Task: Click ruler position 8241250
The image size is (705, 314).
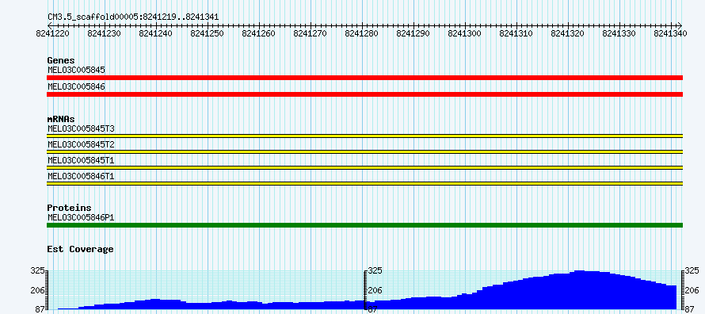Action: (208, 34)
